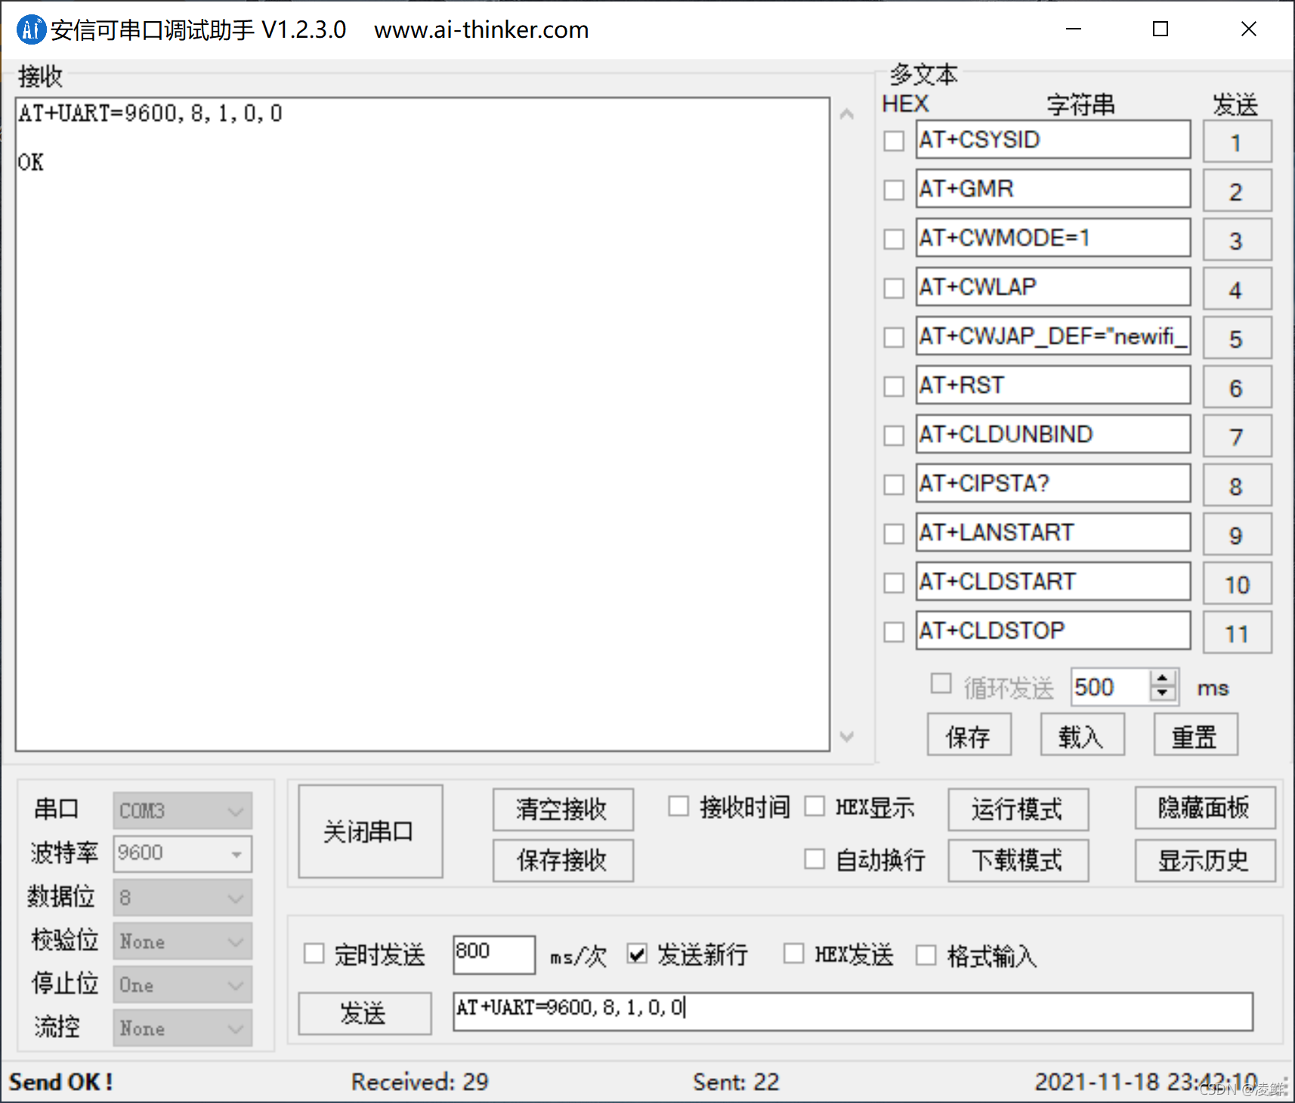Switch to 运行模式 run mode
Image resolution: width=1295 pixels, height=1103 pixels.
[x=1018, y=809]
